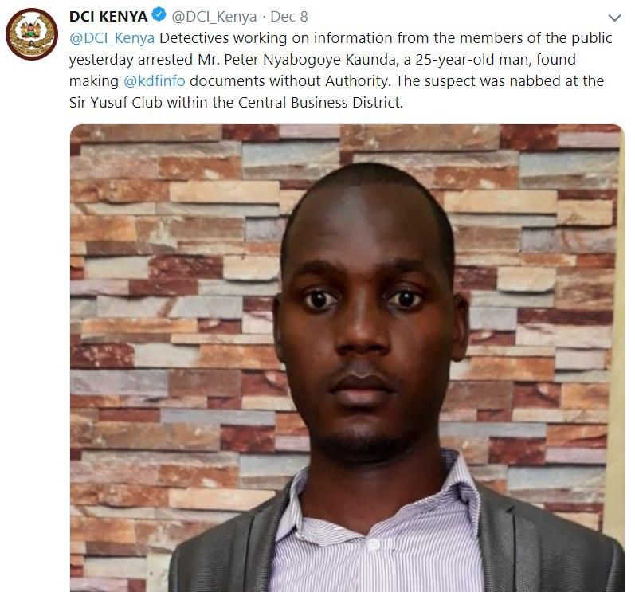Click the @DCI_Kenya mention in tweet text

112,38
